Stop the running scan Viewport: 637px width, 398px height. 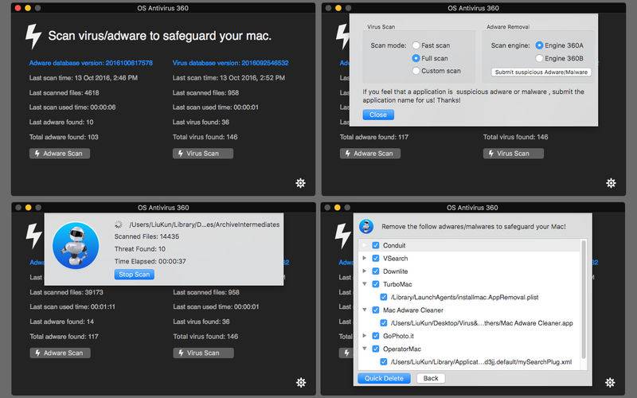coord(134,275)
